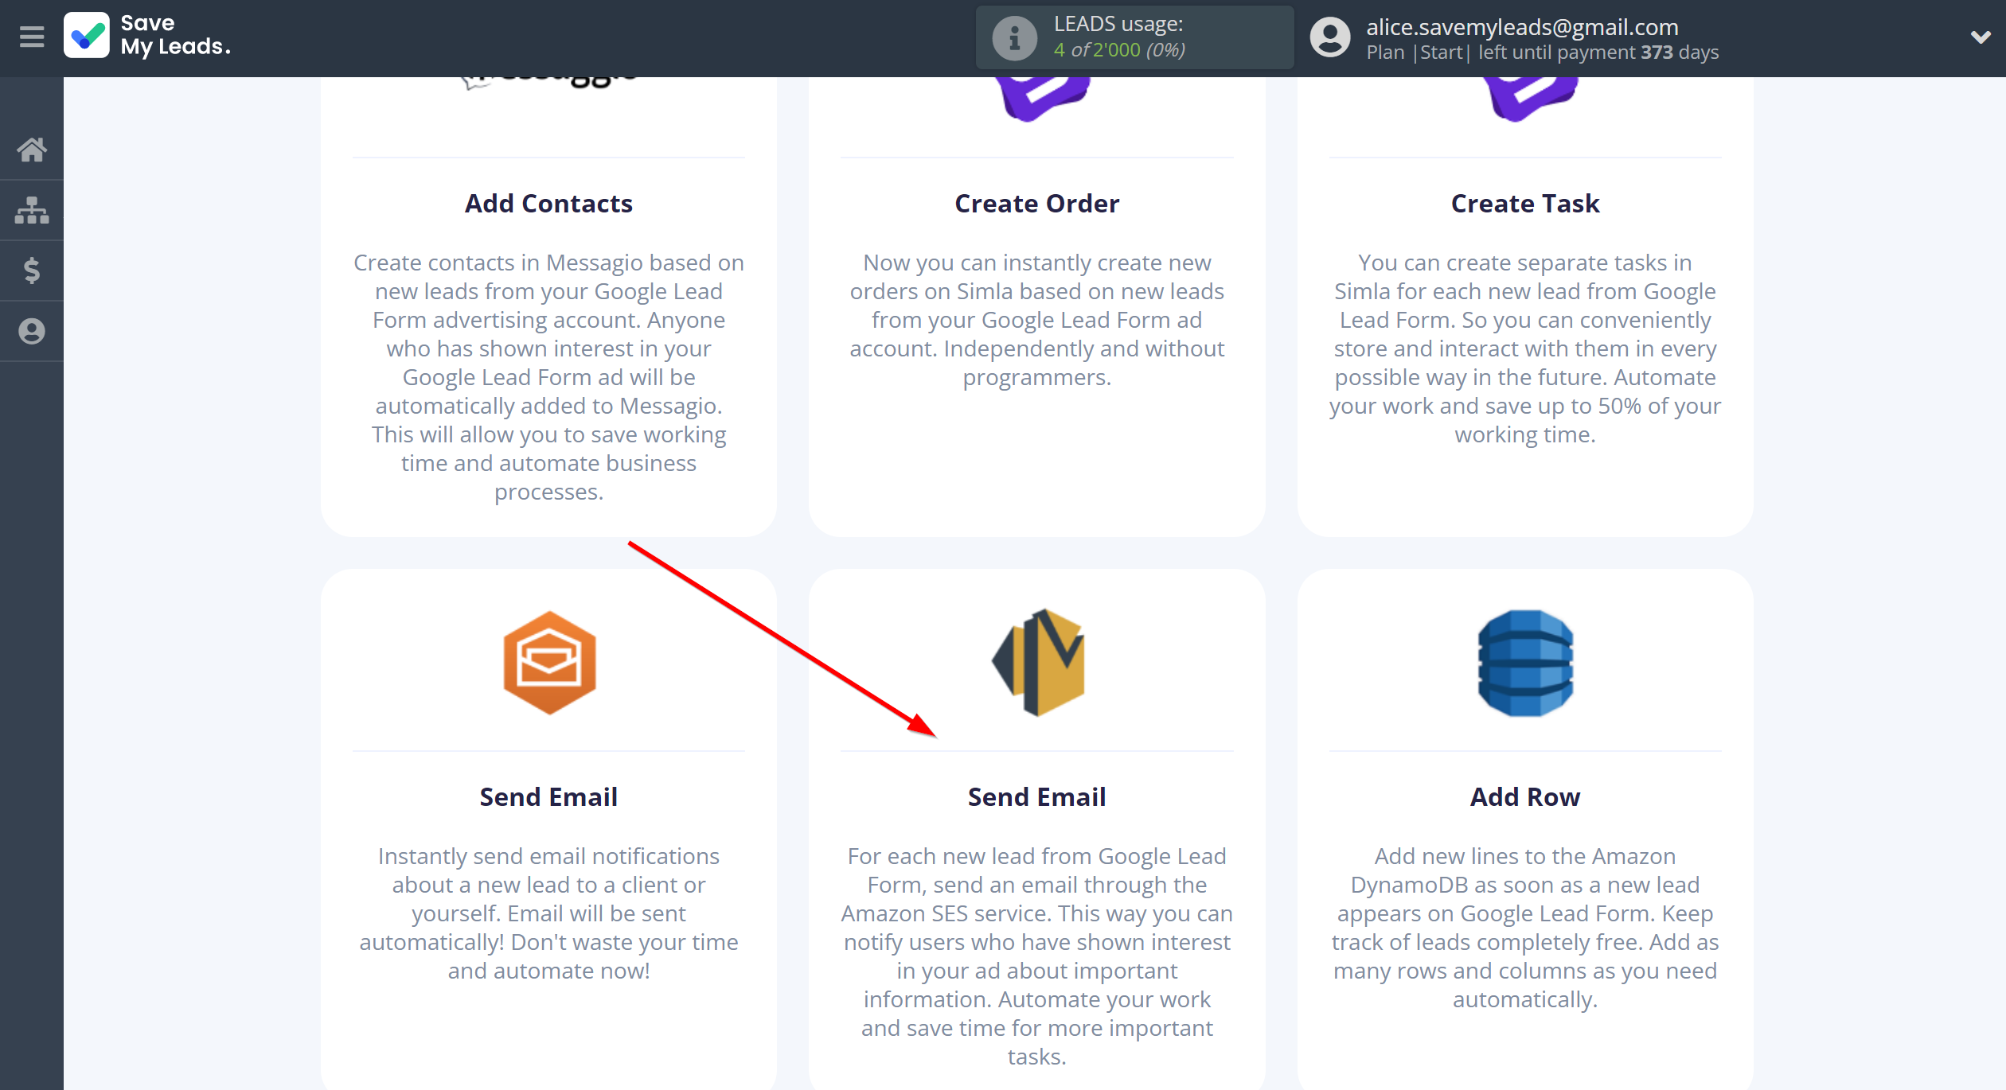This screenshot has height=1090, width=2006.
Task: Select the orange email service Send Email icon
Action: 549,663
